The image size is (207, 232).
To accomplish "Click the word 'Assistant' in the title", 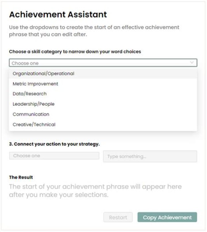I will [85, 14].
